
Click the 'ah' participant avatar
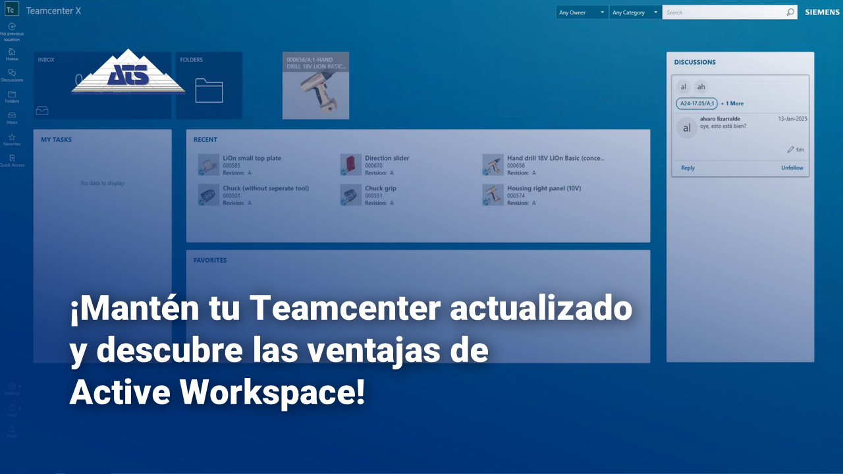[701, 86]
